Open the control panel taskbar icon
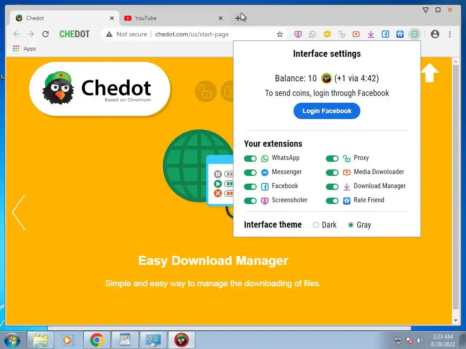Viewport: 466px width, 349px height. (153, 340)
